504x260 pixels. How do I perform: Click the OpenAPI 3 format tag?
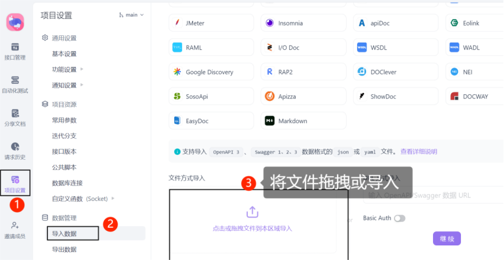tap(226, 152)
